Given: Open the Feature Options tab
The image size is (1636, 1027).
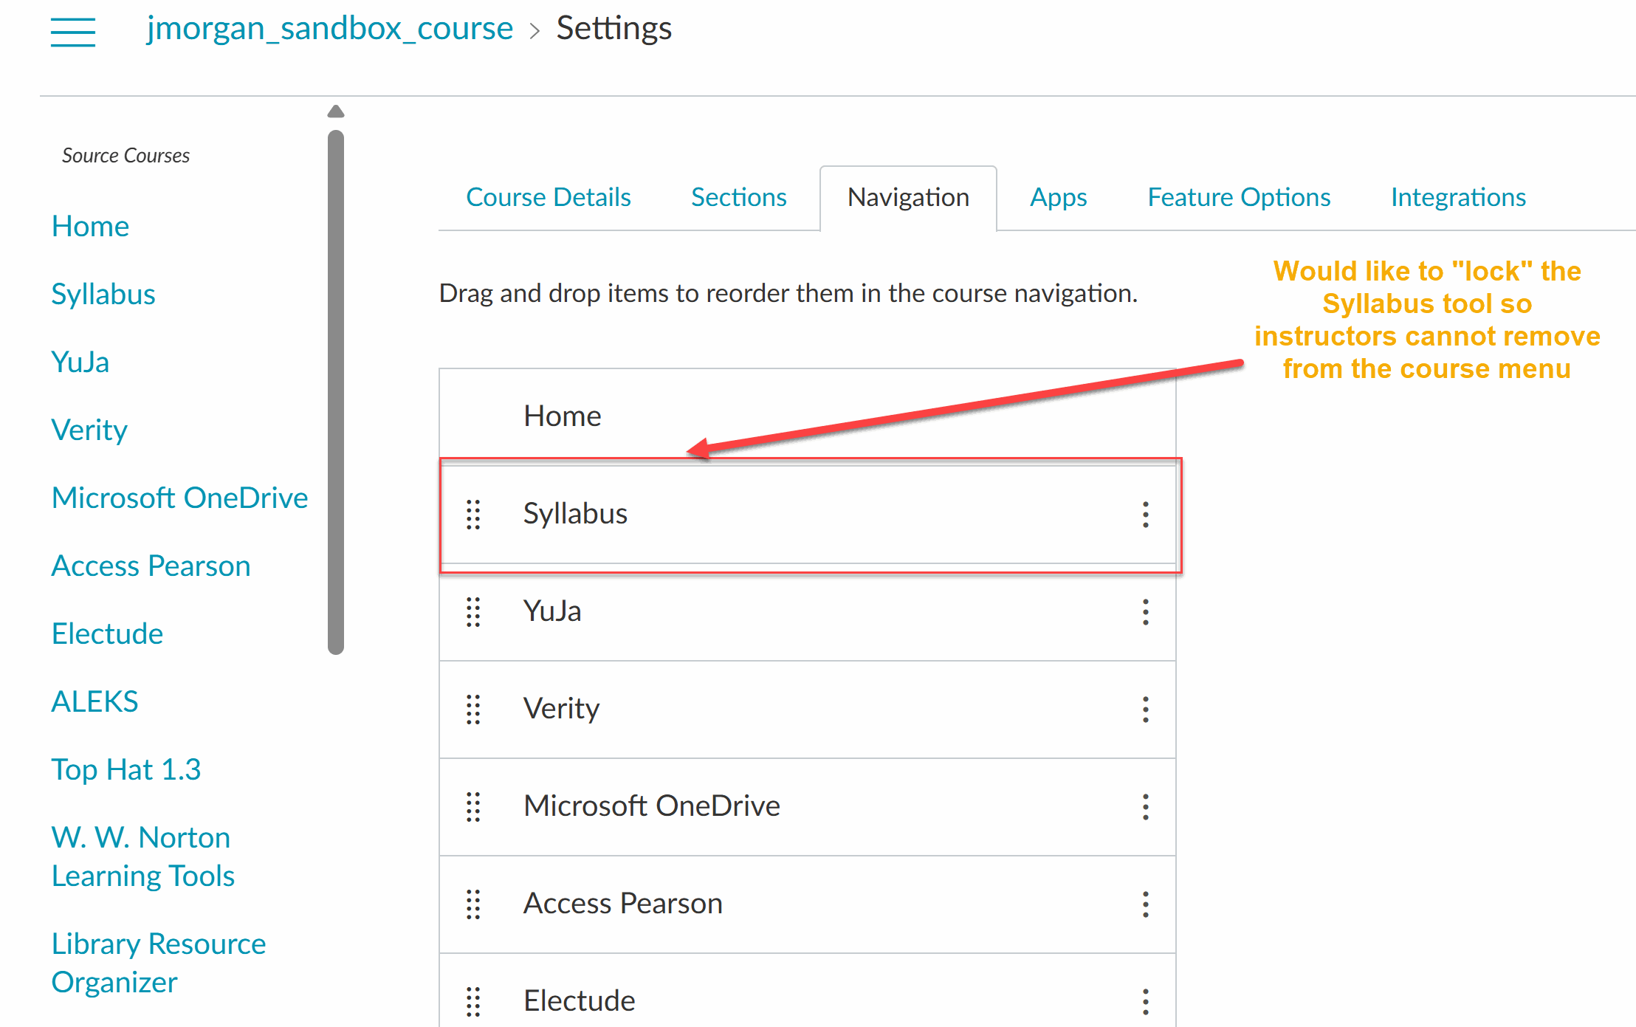Looking at the screenshot, I should [1238, 197].
